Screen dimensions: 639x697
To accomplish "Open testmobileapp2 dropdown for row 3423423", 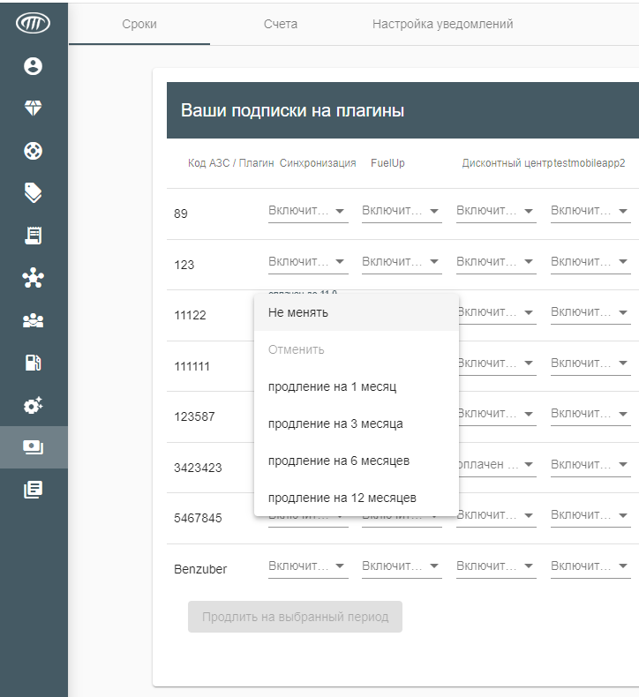I will tap(590, 465).
